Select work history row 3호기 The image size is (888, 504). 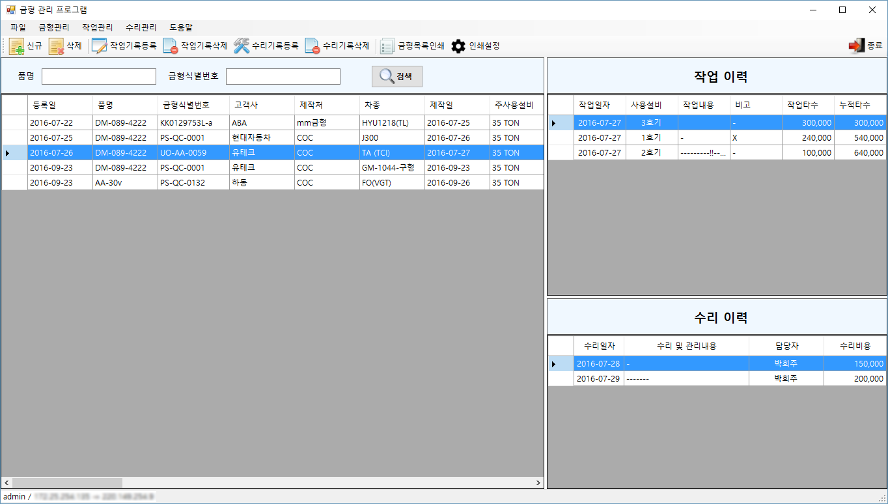[x=717, y=122]
